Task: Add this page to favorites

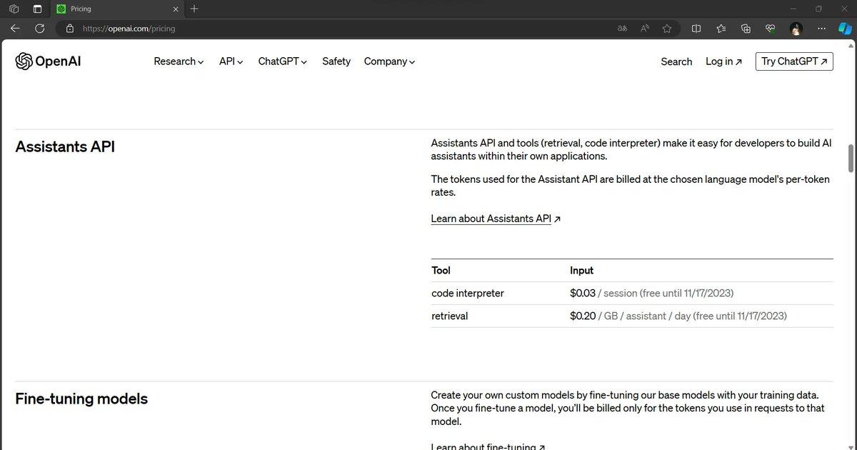Action: 667,29
